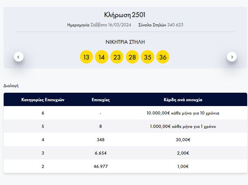This screenshot has width=248, height=185.
Task: Click the Διαλογή label
Action: pos(11,86)
